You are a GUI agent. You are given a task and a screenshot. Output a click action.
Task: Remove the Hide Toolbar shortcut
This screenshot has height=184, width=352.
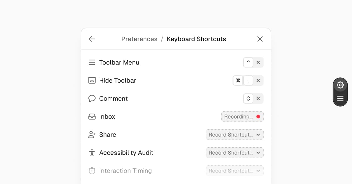coord(258,81)
